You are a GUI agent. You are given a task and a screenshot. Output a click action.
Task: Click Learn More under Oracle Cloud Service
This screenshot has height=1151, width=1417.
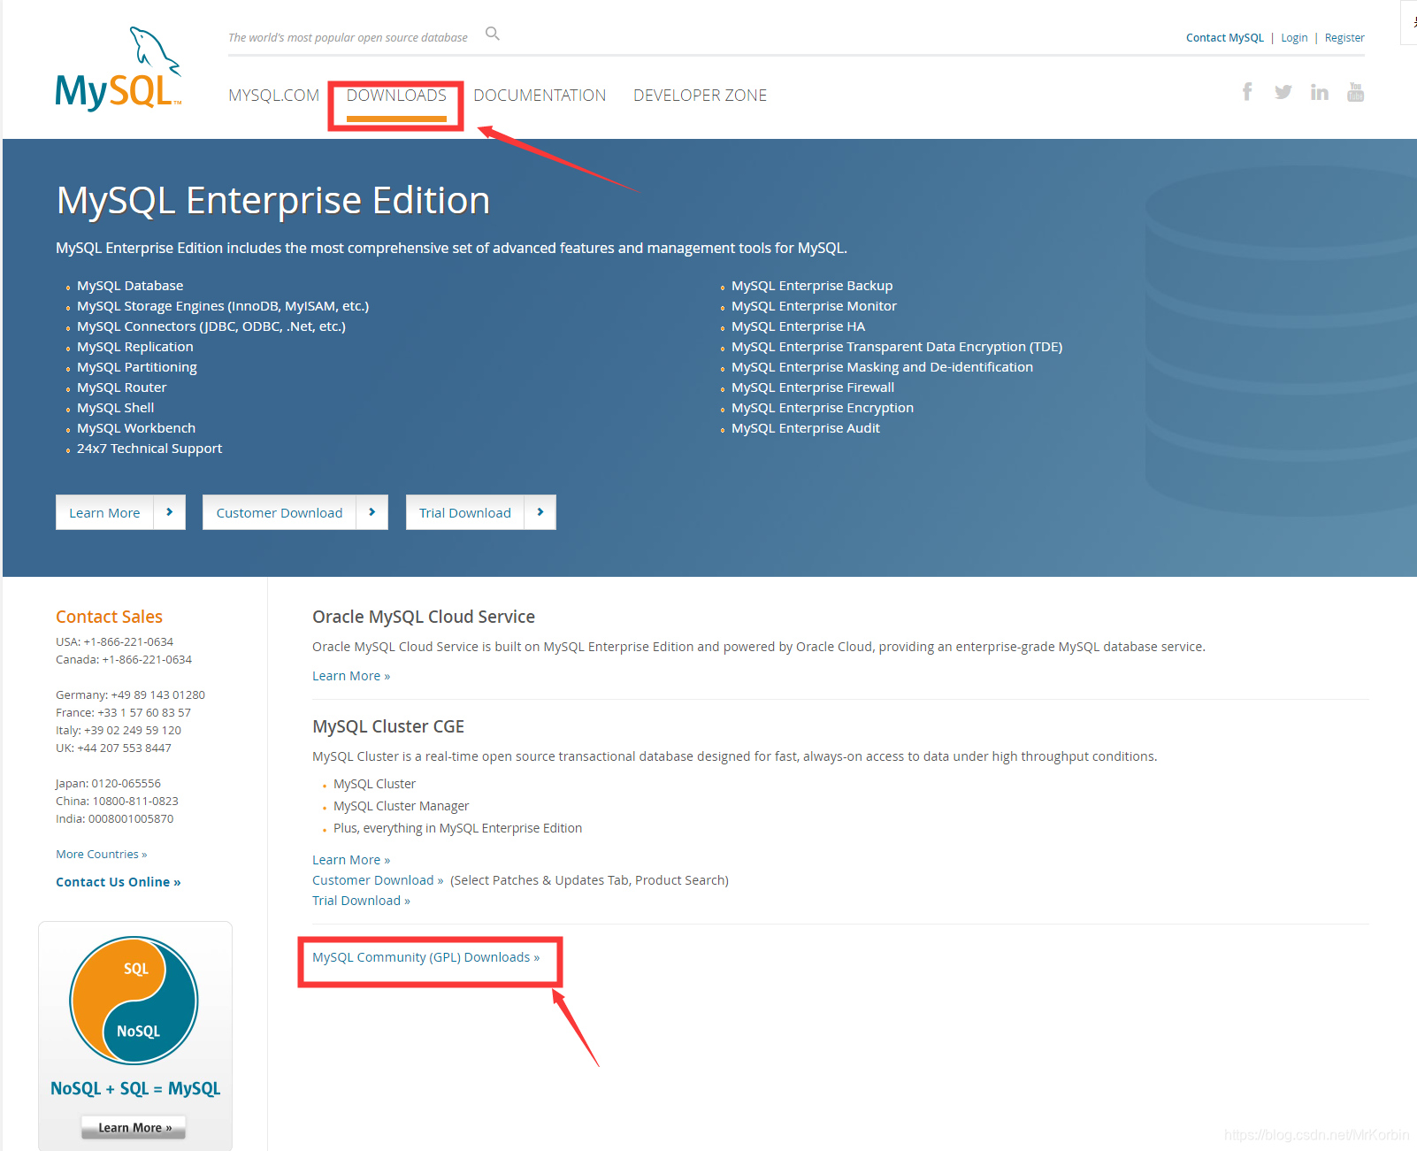[x=351, y=676]
